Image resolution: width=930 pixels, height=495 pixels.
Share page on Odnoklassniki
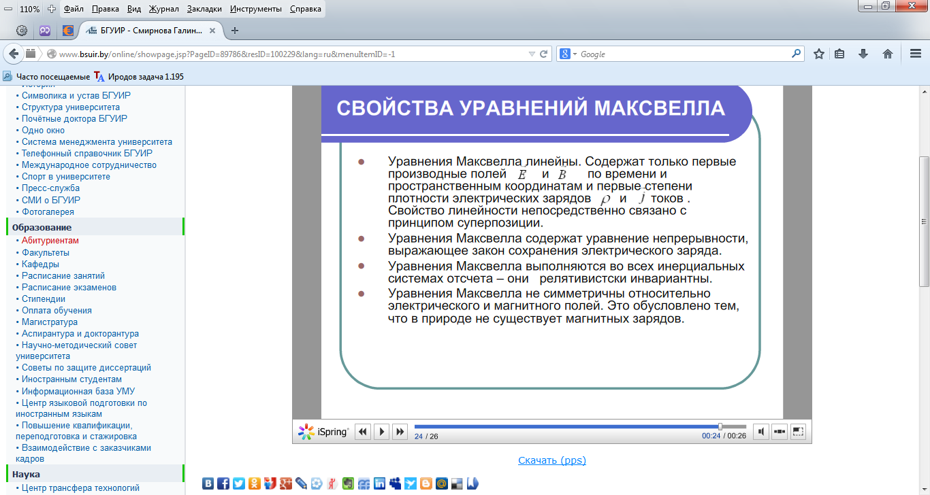click(255, 483)
